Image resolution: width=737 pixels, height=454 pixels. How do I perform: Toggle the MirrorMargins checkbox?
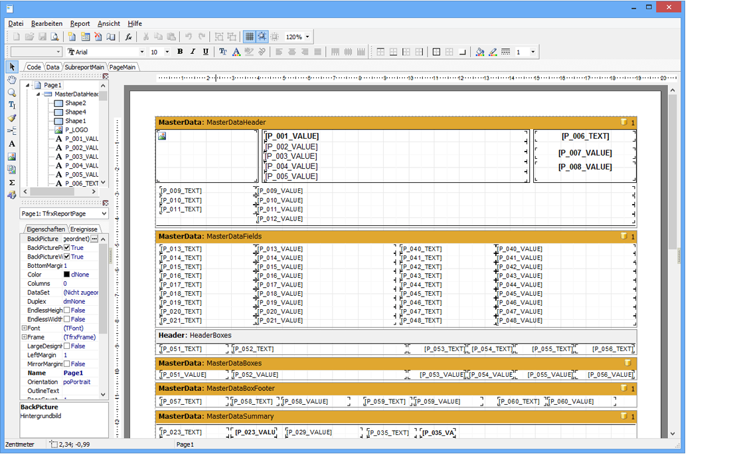click(x=67, y=364)
